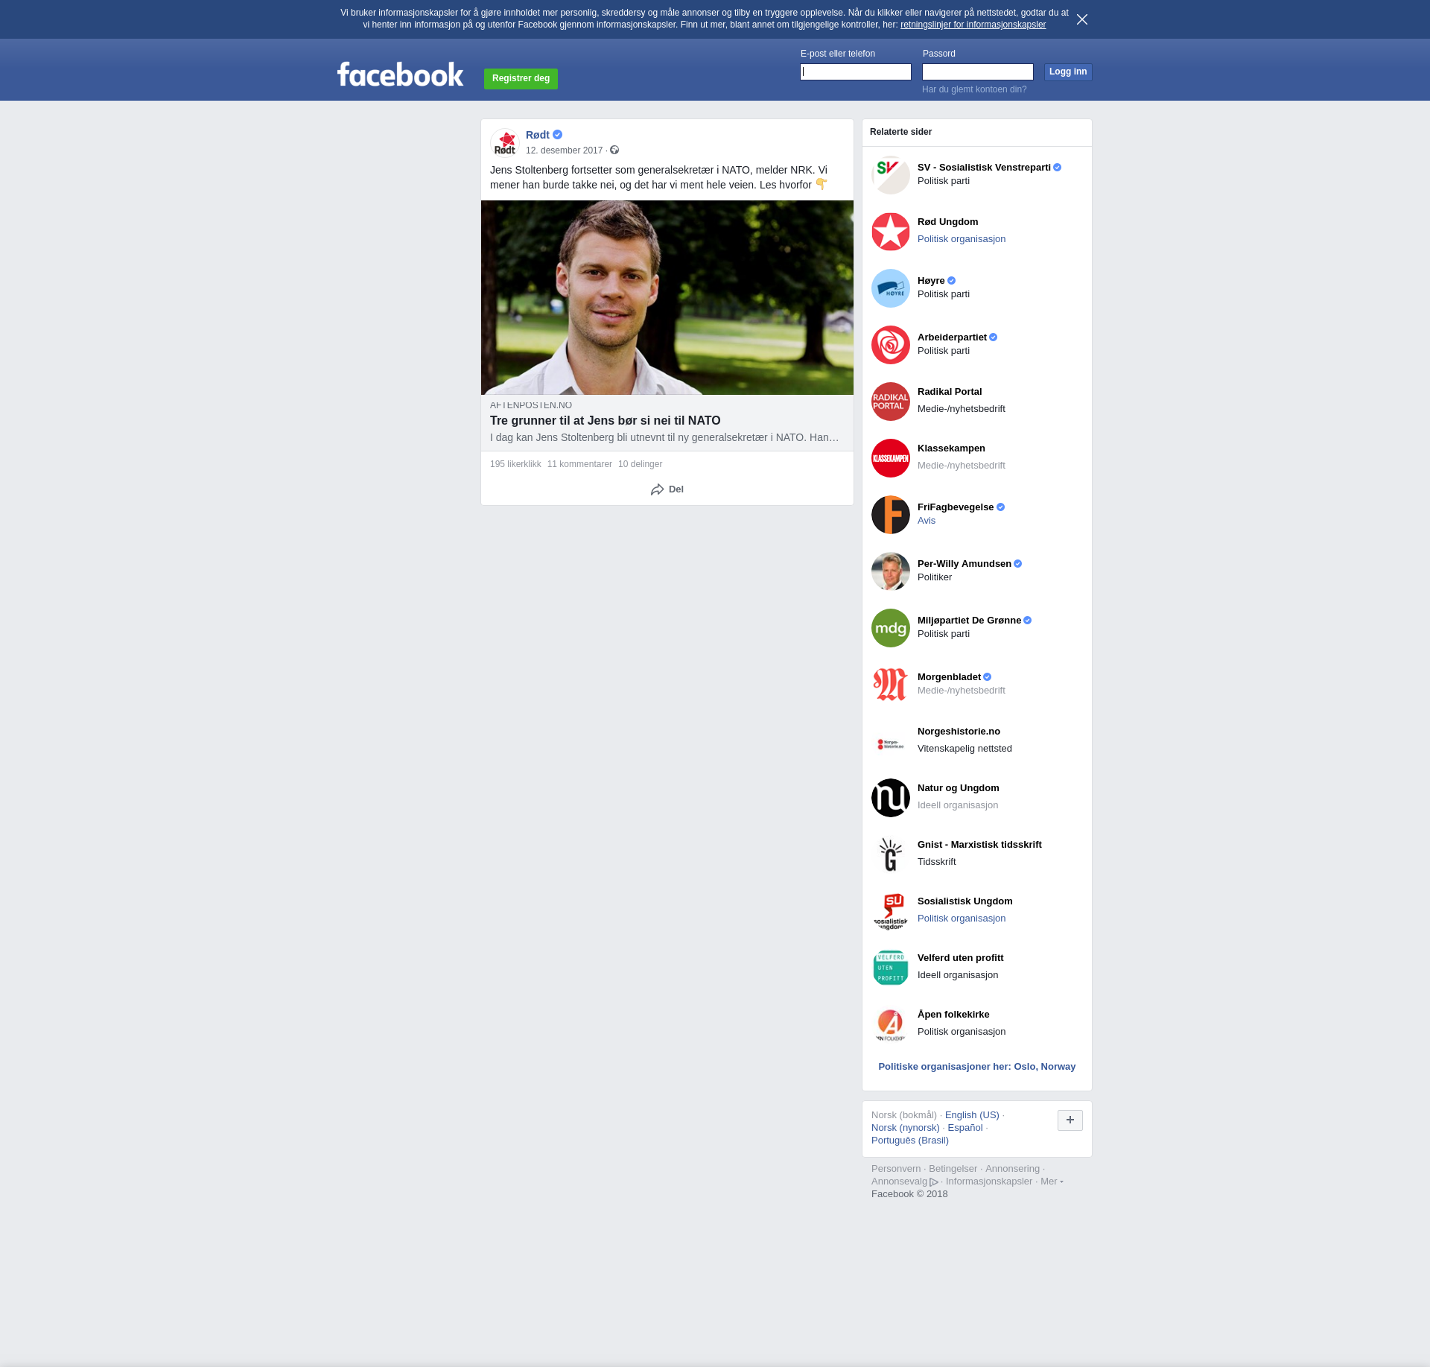Click the Del share arrow icon
The height and width of the screenshot is (1367, 1430).
click(x=657, y=489)
